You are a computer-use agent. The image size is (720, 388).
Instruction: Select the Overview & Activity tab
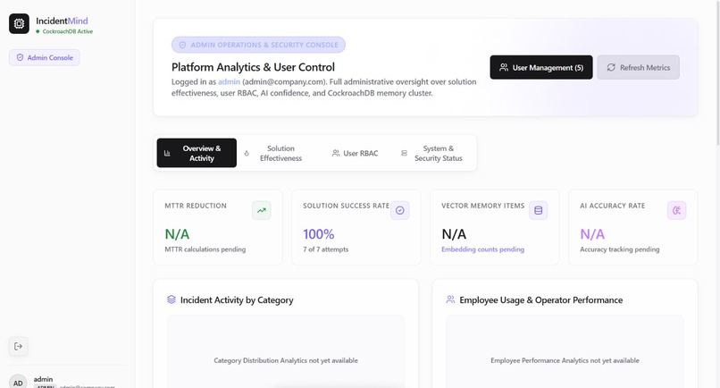pos(197,153)
